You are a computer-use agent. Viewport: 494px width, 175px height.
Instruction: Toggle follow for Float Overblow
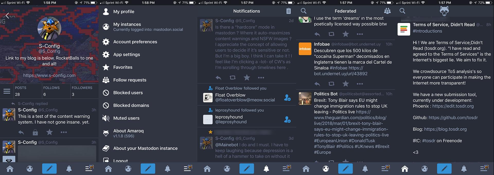(287, 98)
